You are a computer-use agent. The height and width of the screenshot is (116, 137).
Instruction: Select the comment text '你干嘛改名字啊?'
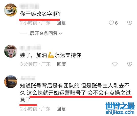pyautogui.click(x=40, y=14)
